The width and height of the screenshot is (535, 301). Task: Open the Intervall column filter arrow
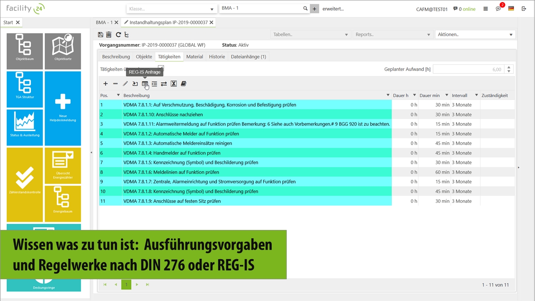coord(476,95)
